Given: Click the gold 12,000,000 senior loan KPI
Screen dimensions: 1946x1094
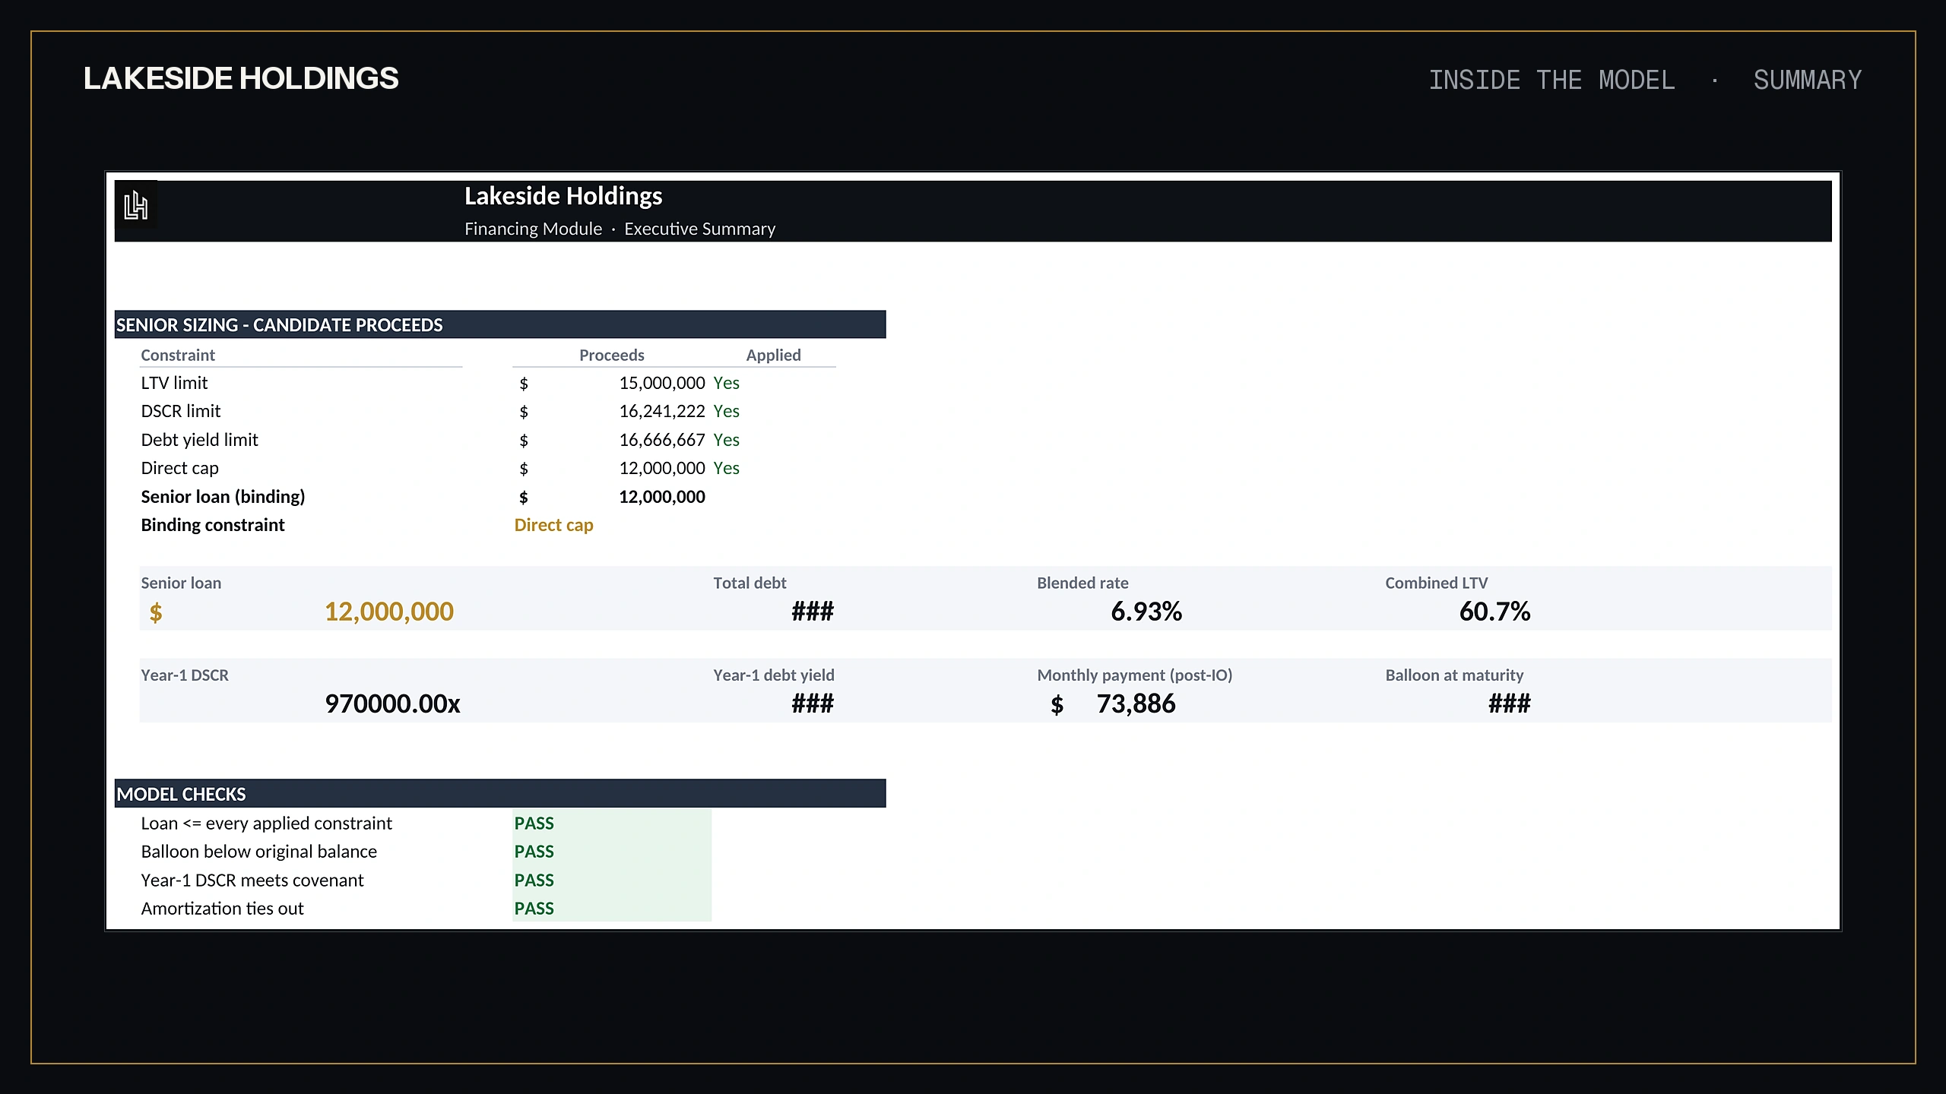Looking at the screenshot, I should tap(389, 612).
